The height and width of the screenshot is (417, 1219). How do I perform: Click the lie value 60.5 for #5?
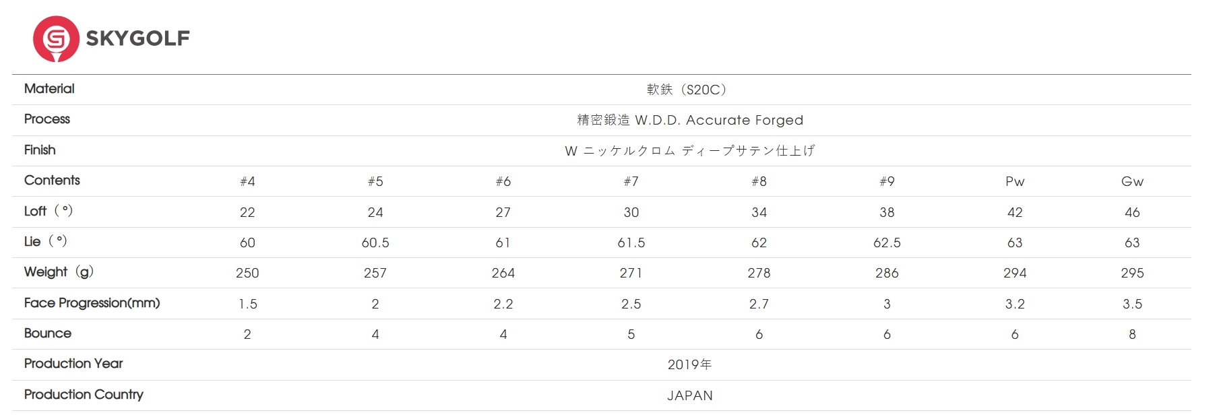click(375, 243)
